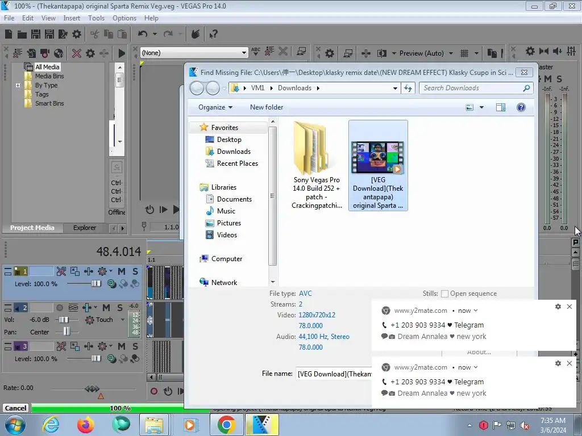Click the blue Help icon in file dialog
Viewport: 582px width, 436px height.
pyautogui.click(x=521, y=107)
